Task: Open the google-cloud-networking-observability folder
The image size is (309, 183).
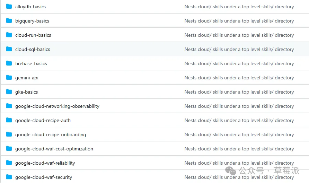Action: click(x=57, y=106)
